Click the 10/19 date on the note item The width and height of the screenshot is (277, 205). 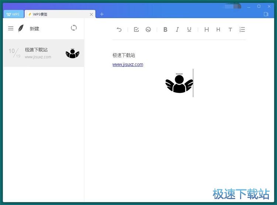click(x=14, y=53)
